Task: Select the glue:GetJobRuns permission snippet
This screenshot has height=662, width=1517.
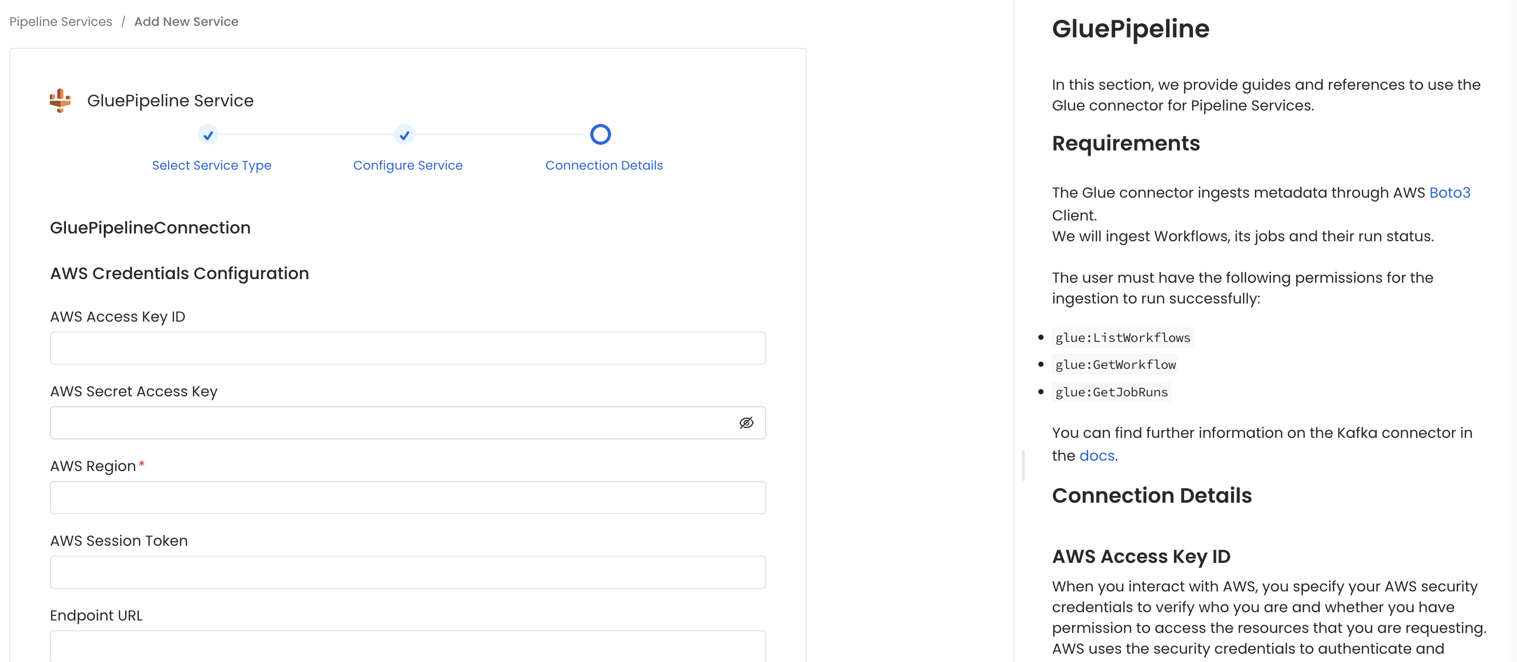Action: coord(1110,392)
